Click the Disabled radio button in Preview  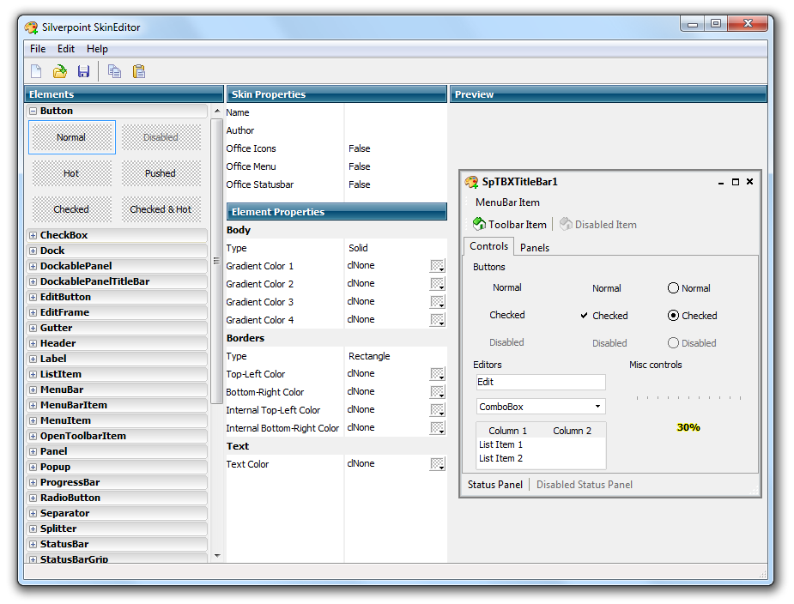pyautogui.click(x=673, y=343)
